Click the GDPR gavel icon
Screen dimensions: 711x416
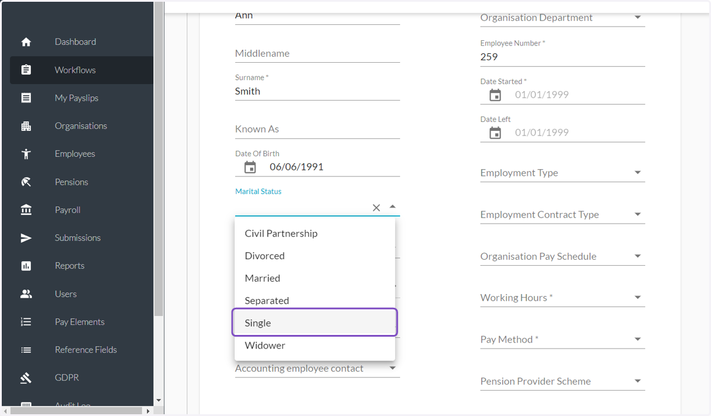pyautogui.click(x=26, y=378)
